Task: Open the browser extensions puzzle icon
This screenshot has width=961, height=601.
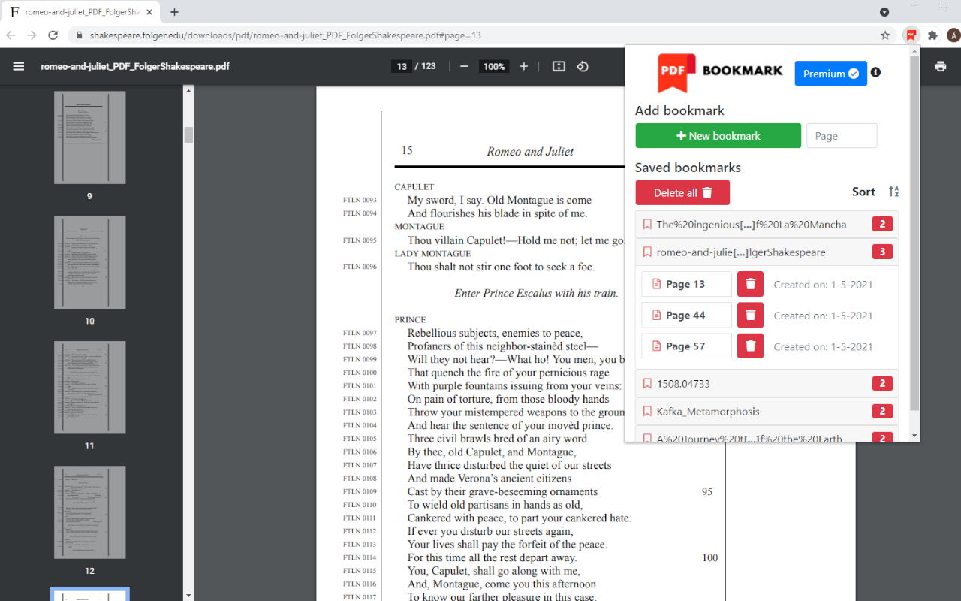Action: pyautogui.click(x=932, y=35)
